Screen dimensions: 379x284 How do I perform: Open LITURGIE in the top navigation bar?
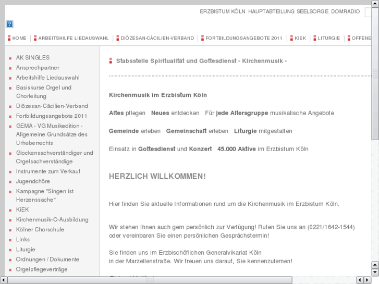pos(329,38)
